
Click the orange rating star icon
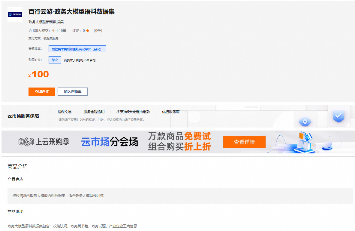tap(88, 31)
